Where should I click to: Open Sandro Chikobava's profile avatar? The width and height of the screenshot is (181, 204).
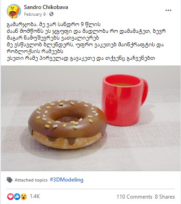point(13,11)
